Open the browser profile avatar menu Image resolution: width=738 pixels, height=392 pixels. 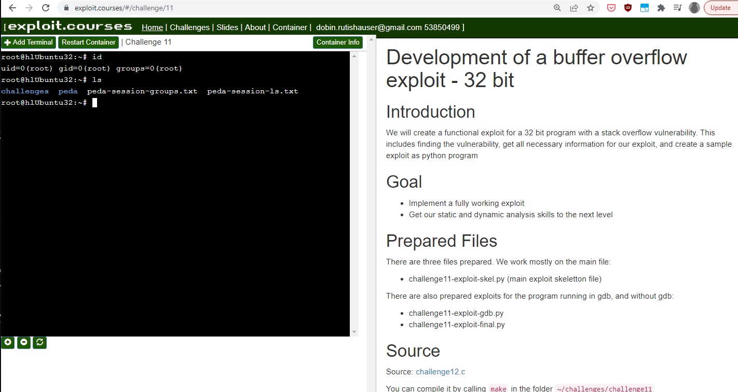coord(694,8)
